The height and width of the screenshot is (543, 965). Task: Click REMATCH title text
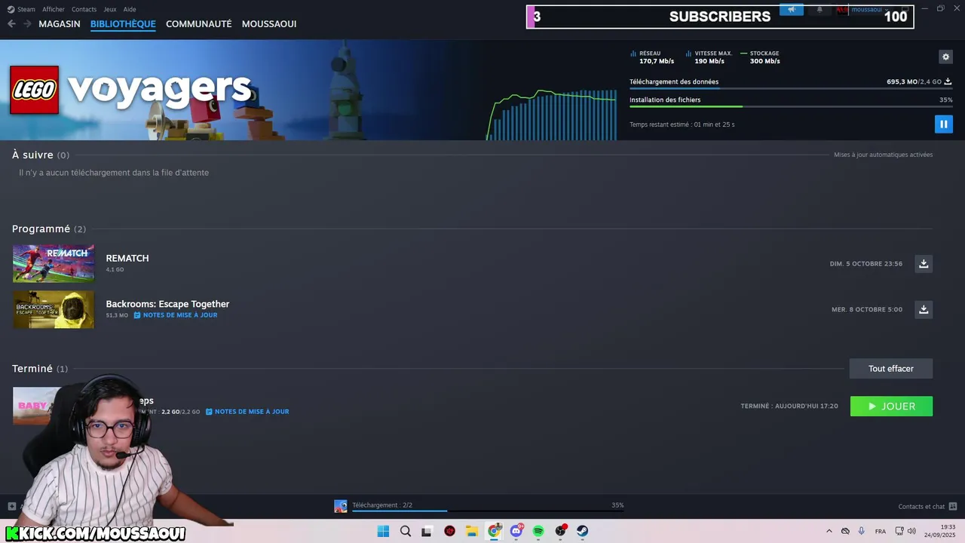click(127, 258)
